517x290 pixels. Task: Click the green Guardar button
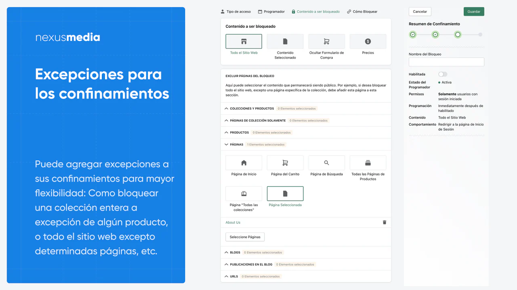point(474,12)
